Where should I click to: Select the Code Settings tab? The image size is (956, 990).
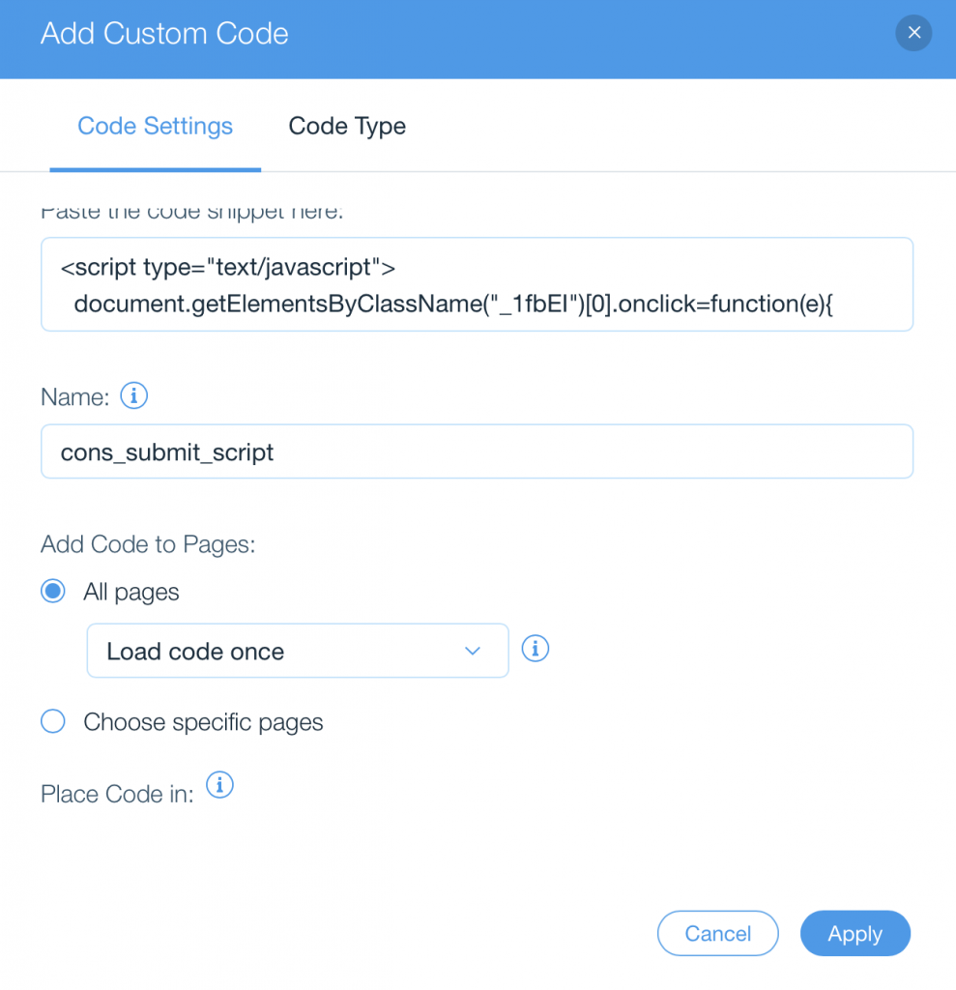[155, 126]
